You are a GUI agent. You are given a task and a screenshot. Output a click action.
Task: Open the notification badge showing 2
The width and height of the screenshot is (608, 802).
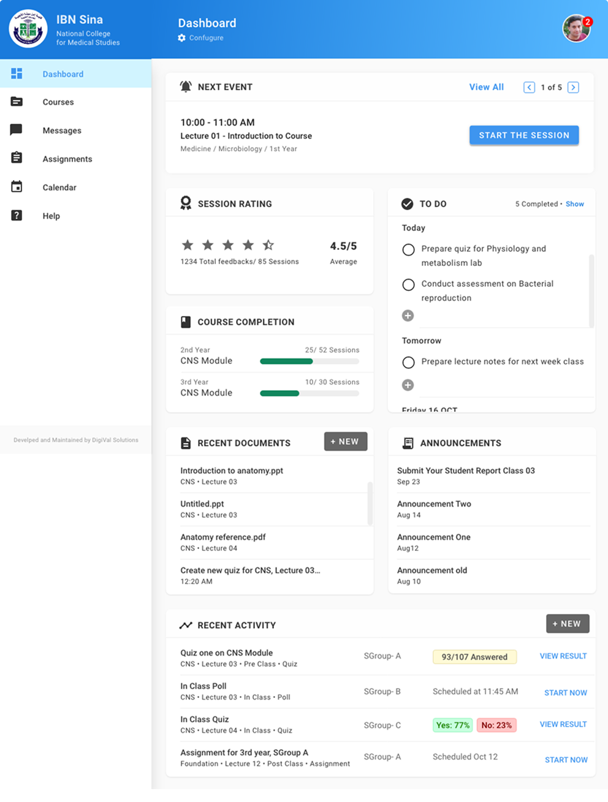pos(587,21)
